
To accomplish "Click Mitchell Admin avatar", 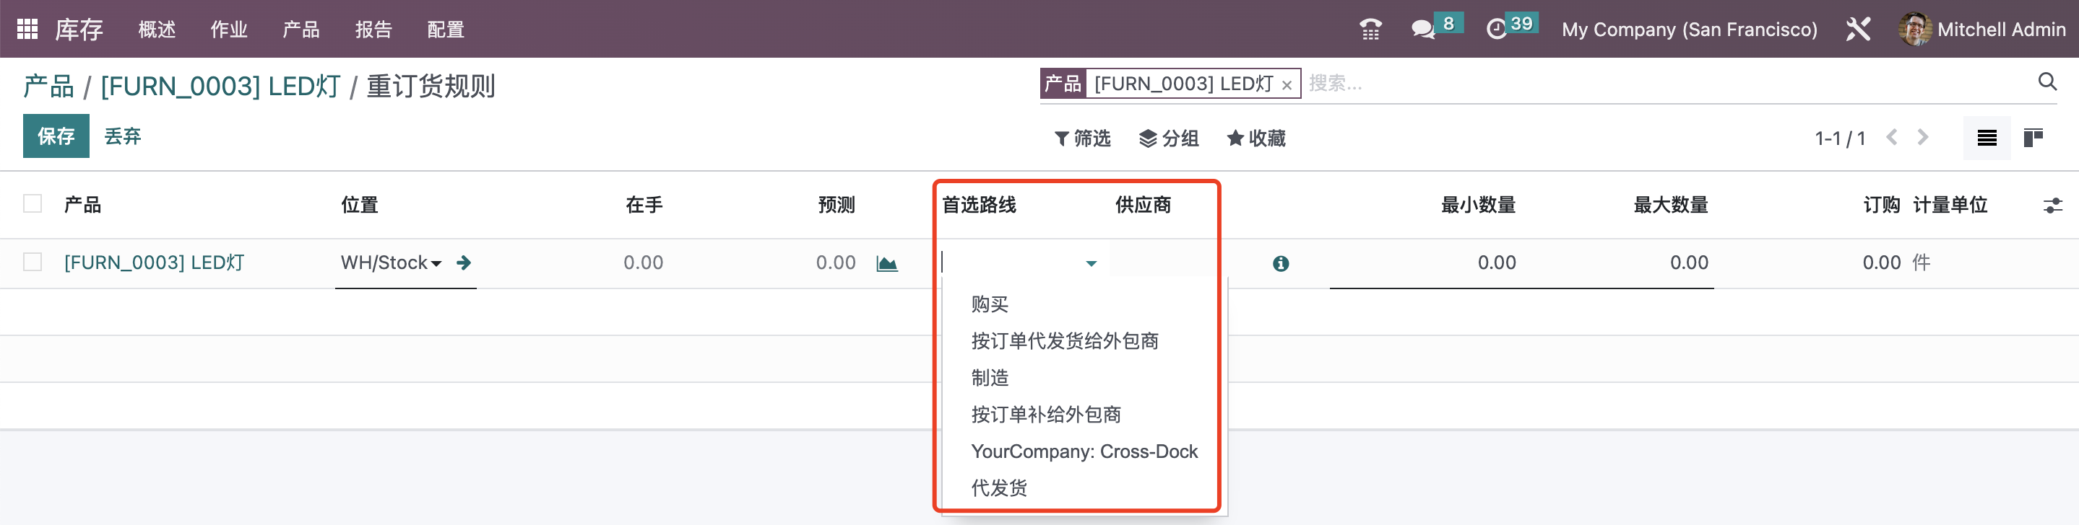I will click(x=1914, y=30).
